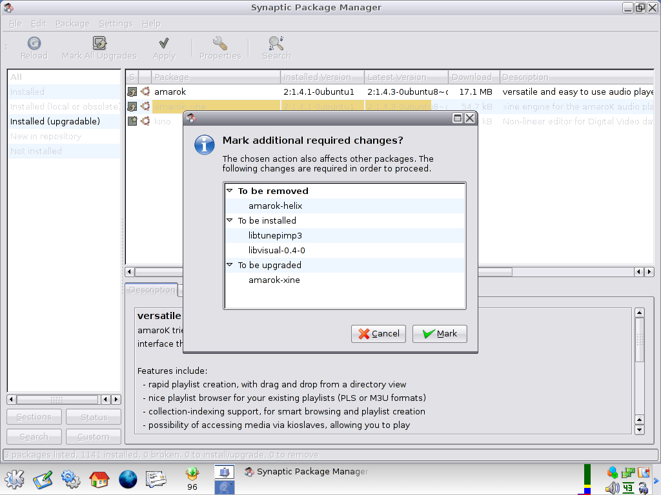Toggle the status box for the amarok-xine package
This screenshot has width=661, height=495.
point(132,106)
